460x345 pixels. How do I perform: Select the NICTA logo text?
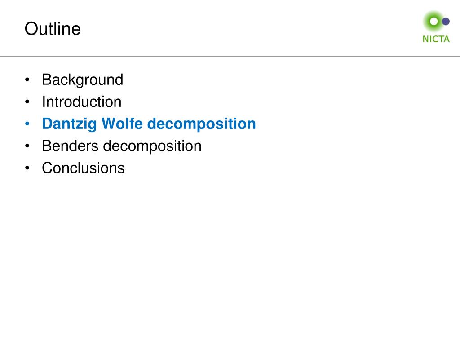436,39
